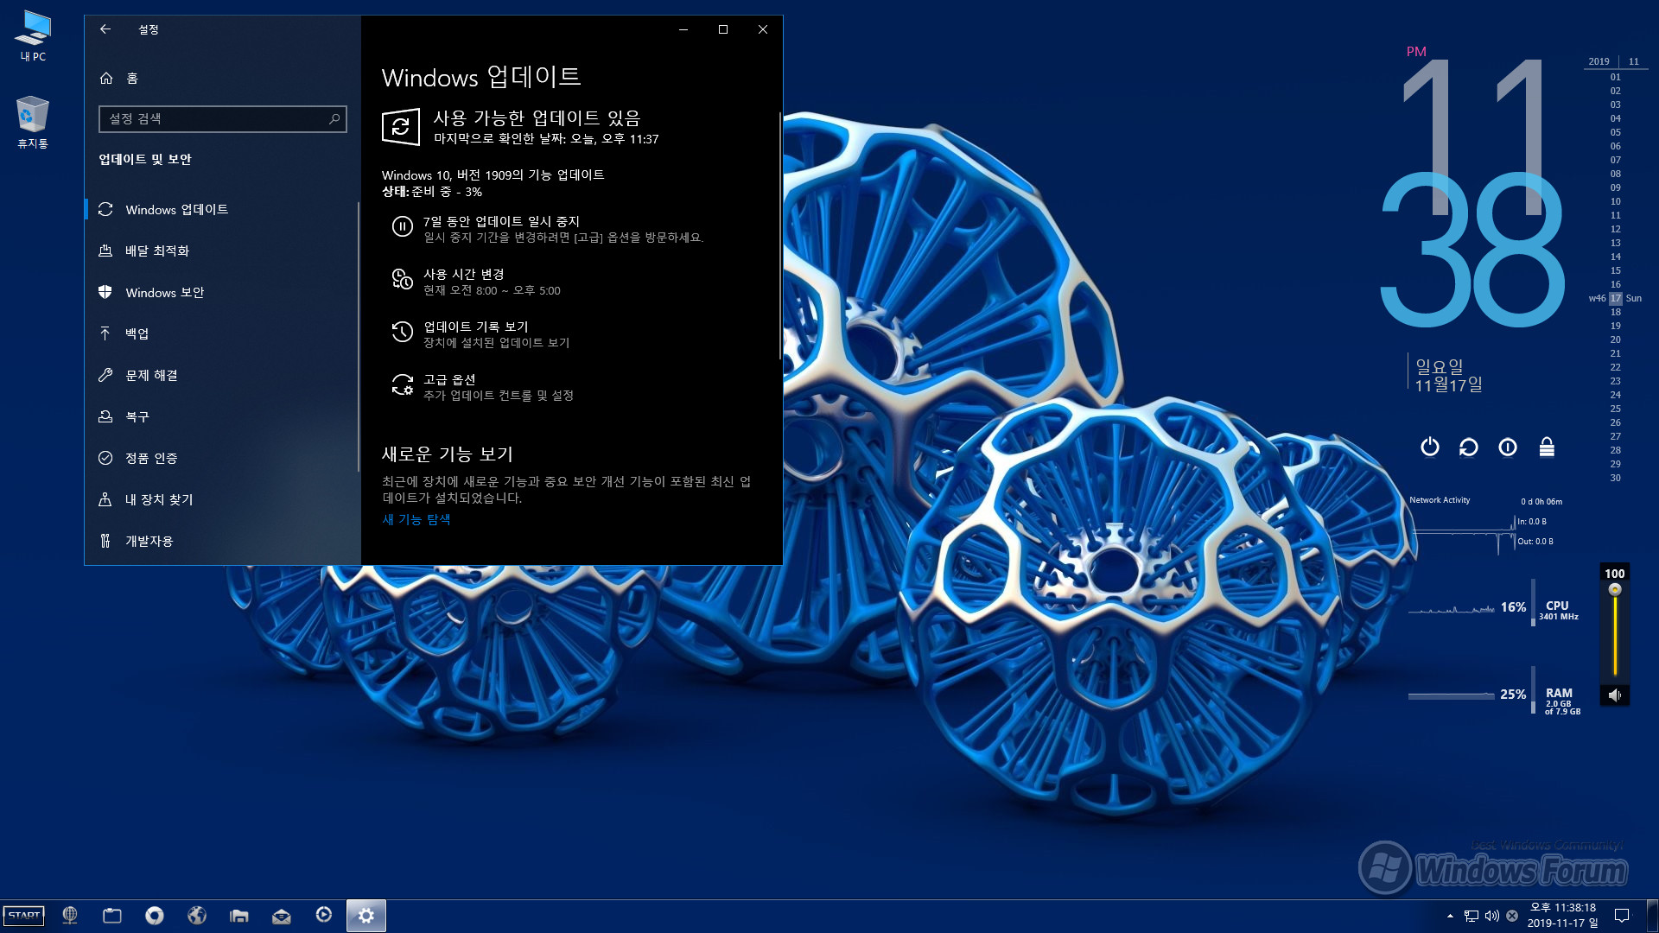Image resolution: width=1659 pixels, height=933 pixels.
Task: Open the taskbar clock showing 오후 11:38:18
Action: 1563,916
